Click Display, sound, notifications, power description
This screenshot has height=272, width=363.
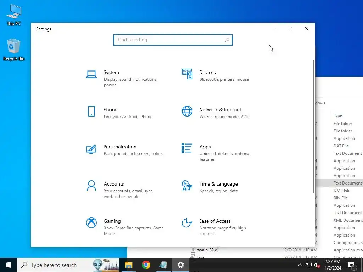130,82
